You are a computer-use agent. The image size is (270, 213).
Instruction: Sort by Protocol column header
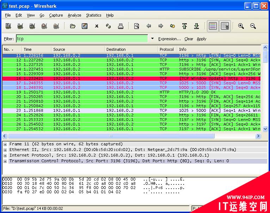click(167, 49)
